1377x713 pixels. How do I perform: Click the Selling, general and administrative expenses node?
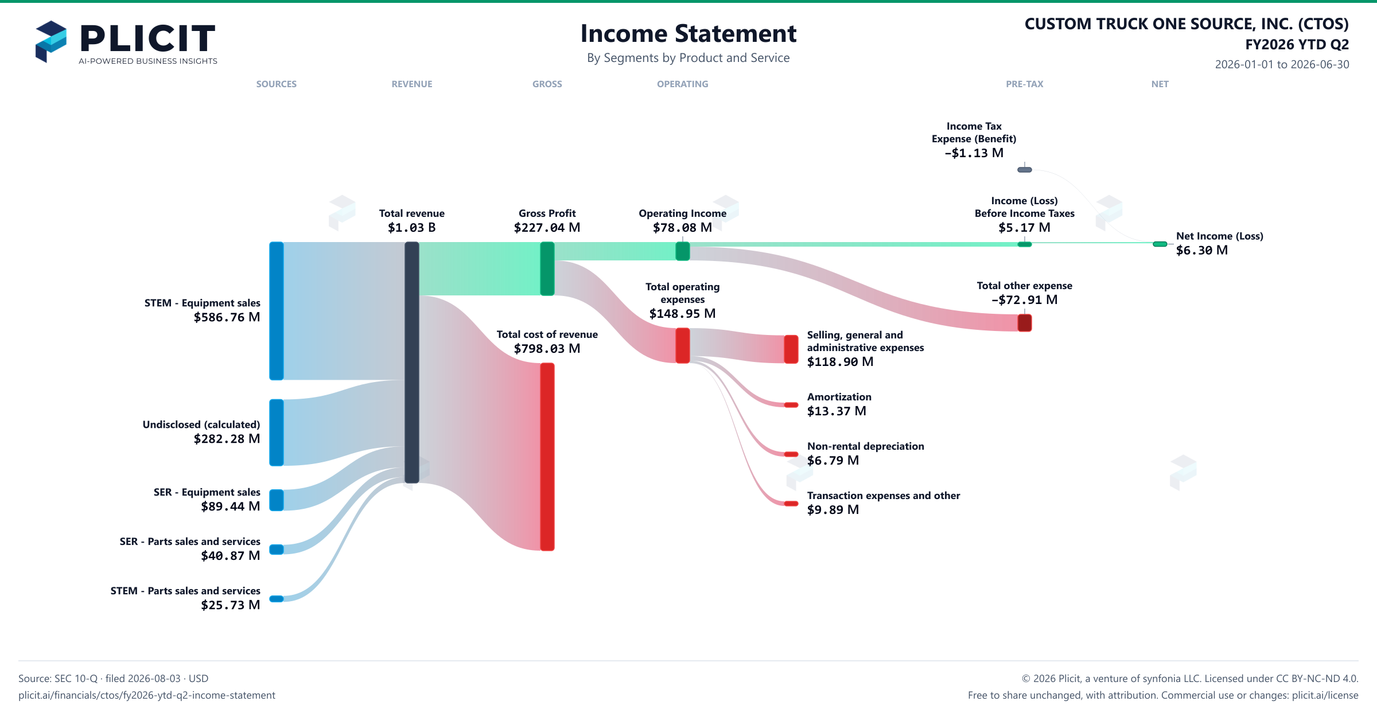[x=791, y=349]
